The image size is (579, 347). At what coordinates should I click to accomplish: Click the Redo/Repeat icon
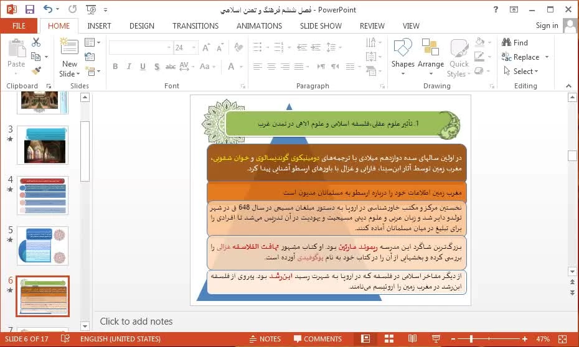[73, 9]
